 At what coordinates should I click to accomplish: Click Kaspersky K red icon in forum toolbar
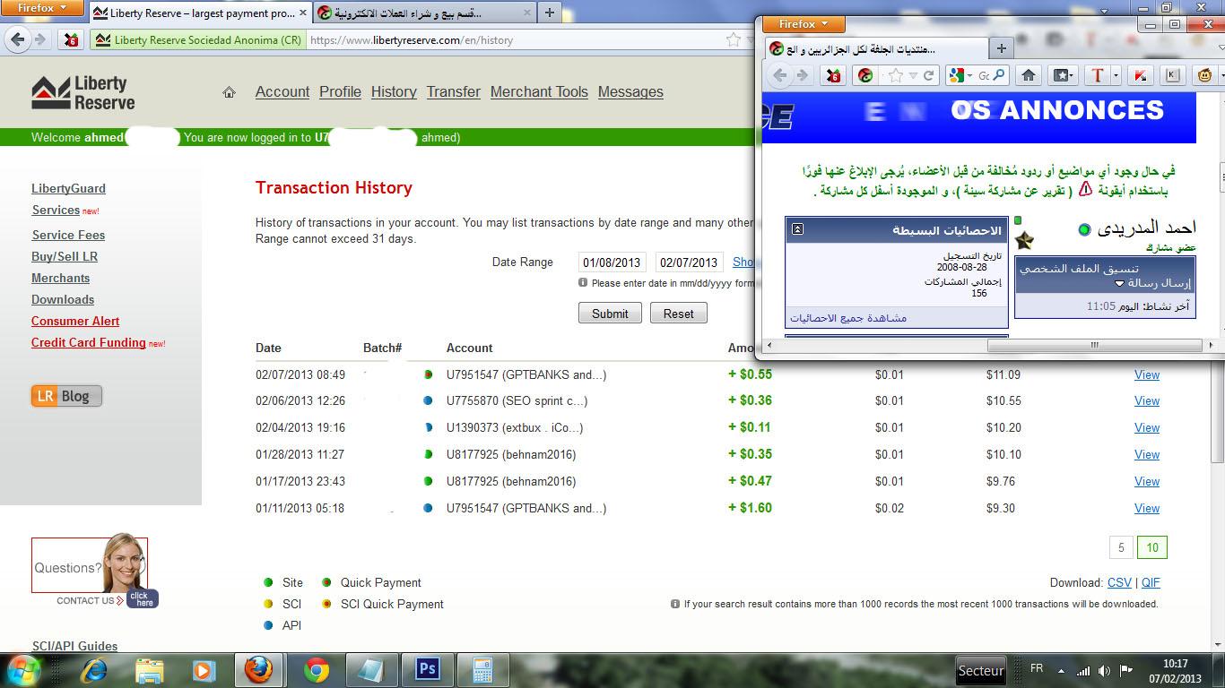[1140, 75]
